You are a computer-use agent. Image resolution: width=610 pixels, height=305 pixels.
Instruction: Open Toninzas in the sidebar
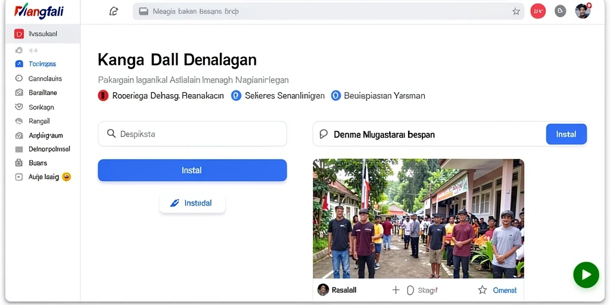click(42, 64)
